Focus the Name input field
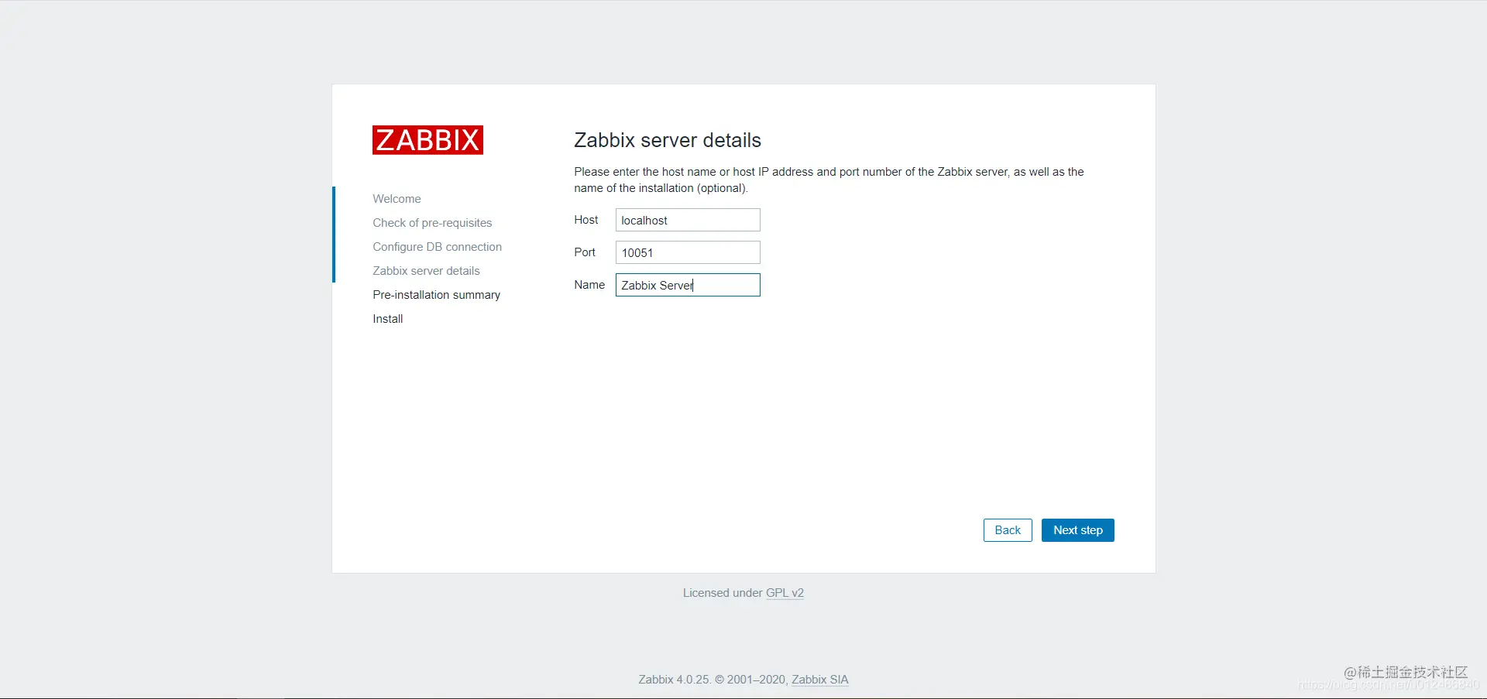 688,285
